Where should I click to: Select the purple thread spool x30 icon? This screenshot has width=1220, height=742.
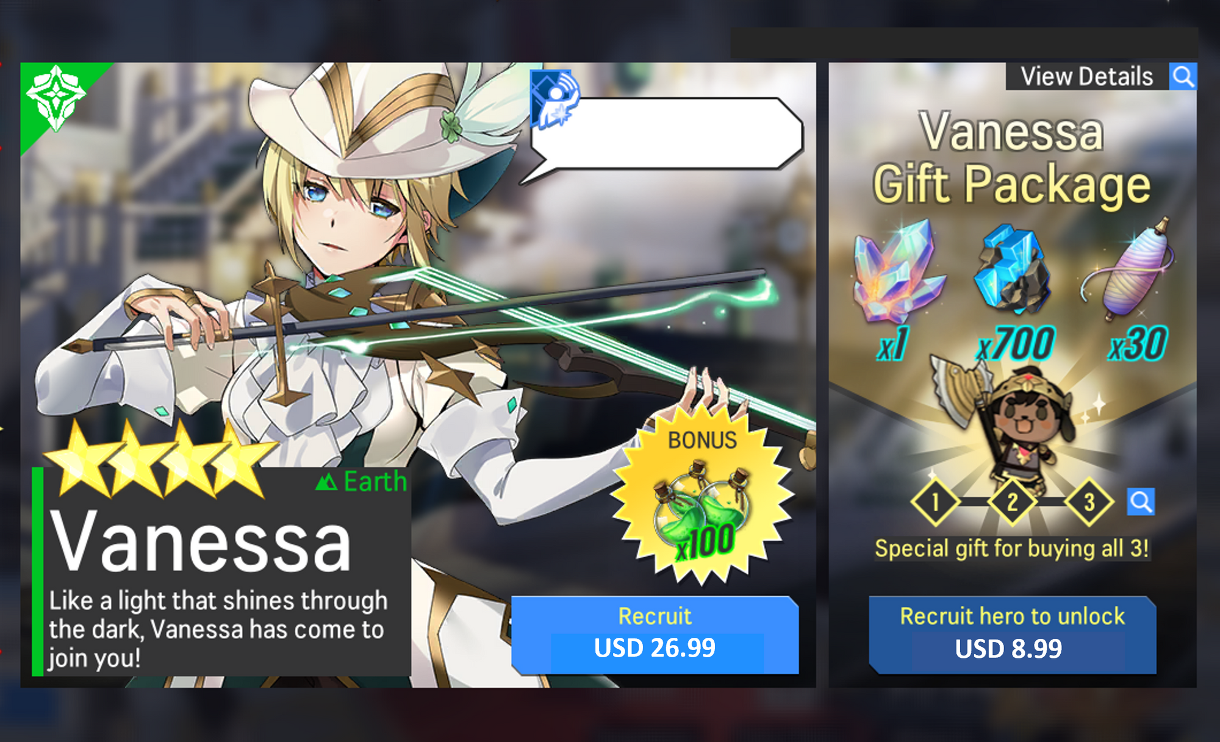click(1128, 268)
